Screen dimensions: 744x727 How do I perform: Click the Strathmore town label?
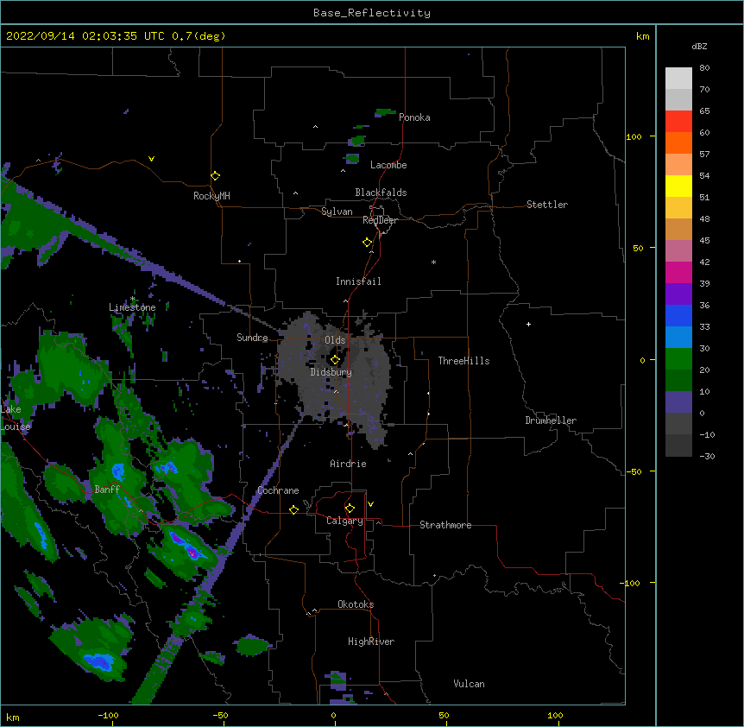[x=445, y=525]
